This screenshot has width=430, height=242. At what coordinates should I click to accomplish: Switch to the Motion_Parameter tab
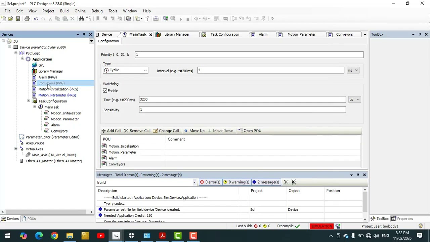click(301, 34)
